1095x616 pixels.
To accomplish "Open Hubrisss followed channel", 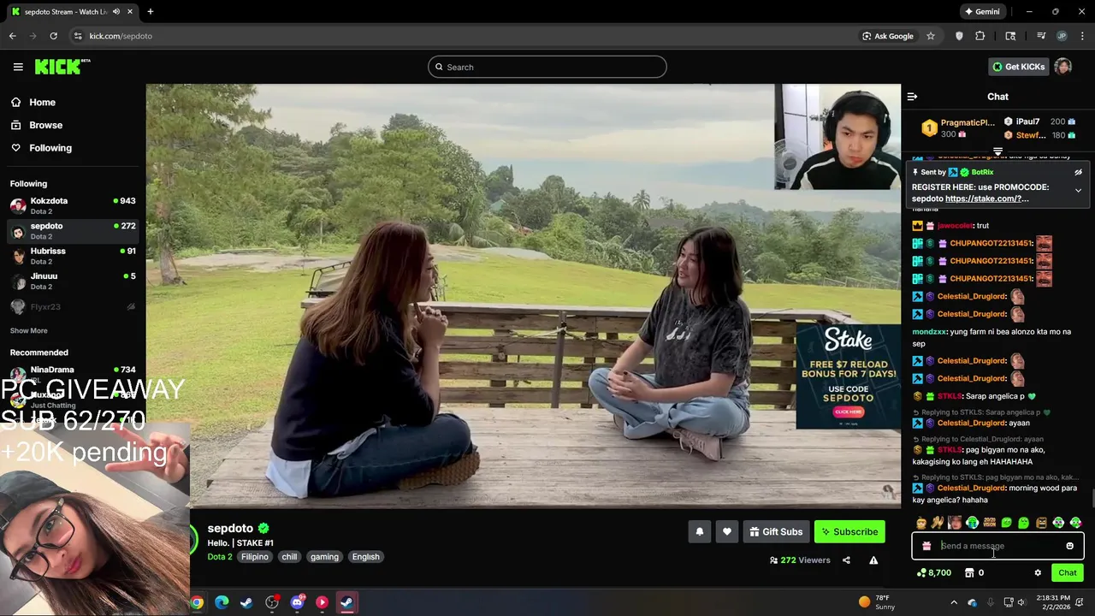I will 73,256.
